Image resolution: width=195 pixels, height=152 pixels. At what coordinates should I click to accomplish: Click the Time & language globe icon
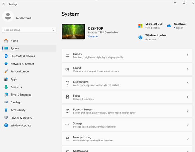[x=6, y=94]
